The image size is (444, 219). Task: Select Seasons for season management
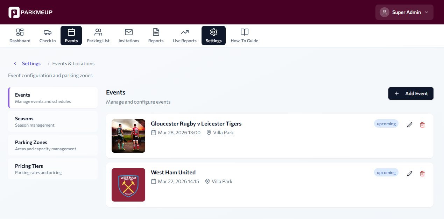click(x=52, y=121)
